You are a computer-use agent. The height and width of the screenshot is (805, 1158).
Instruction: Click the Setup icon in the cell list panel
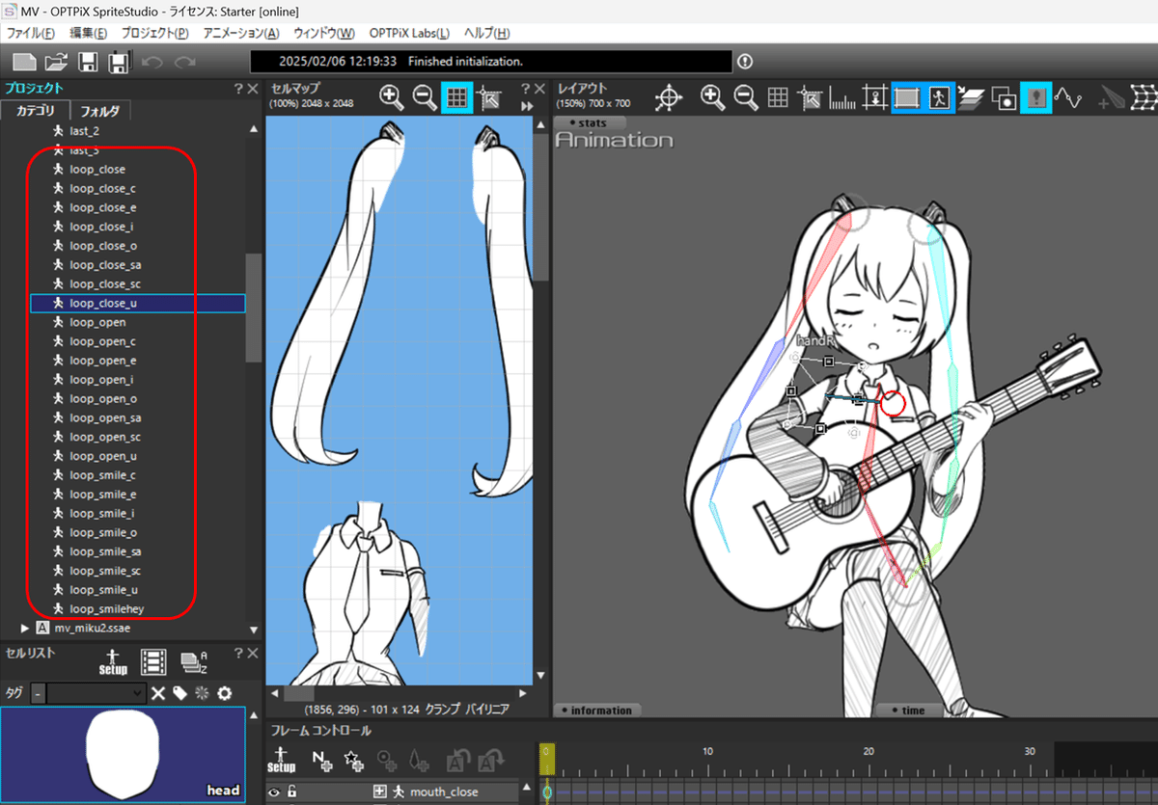coord(113,662)
